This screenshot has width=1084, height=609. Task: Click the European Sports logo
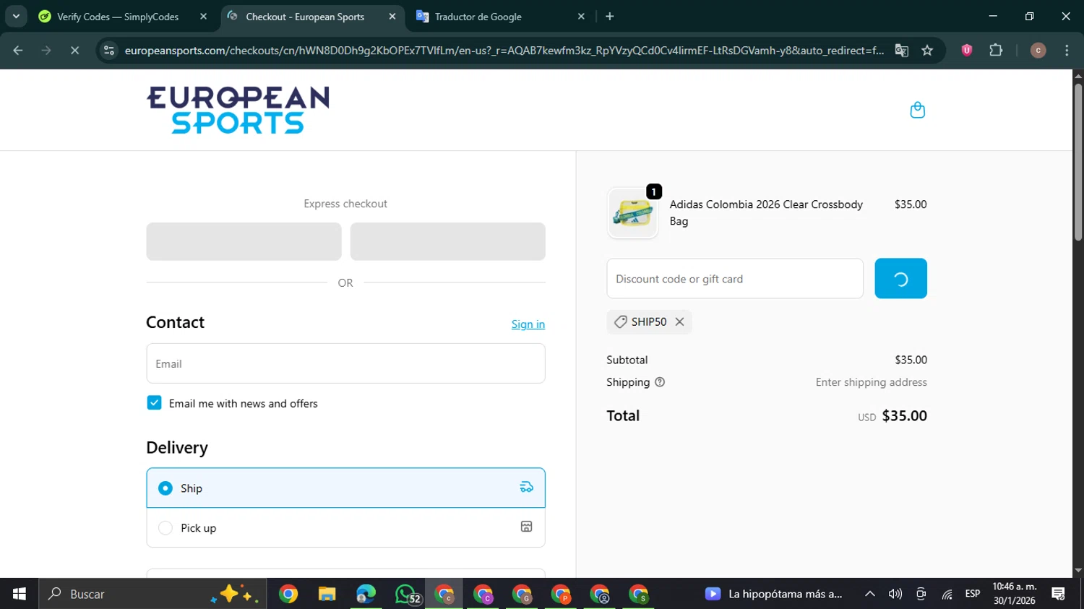point(238,110)
